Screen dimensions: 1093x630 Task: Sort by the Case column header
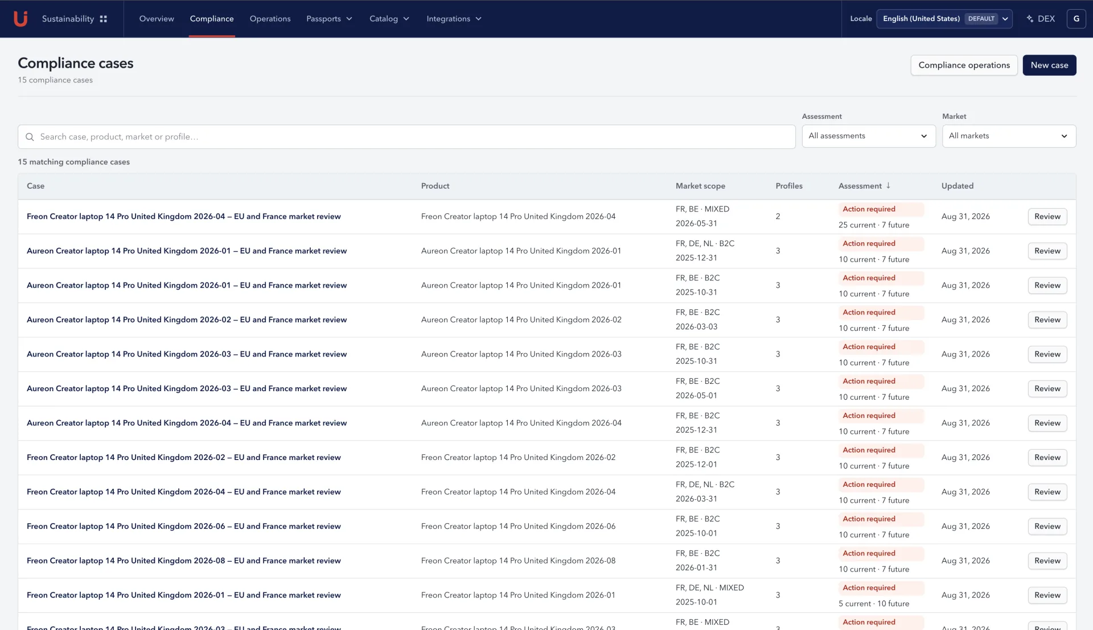tap(35, 186)
